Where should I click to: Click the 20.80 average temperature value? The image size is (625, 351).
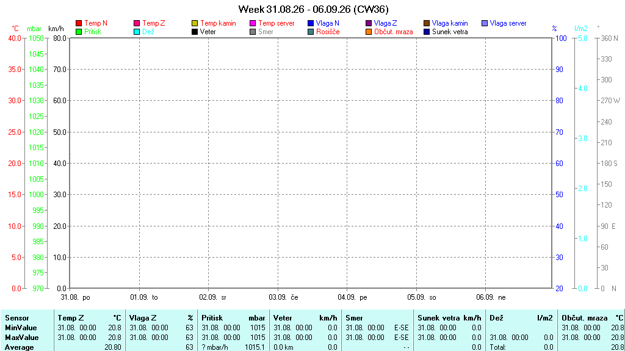point(113,347)
